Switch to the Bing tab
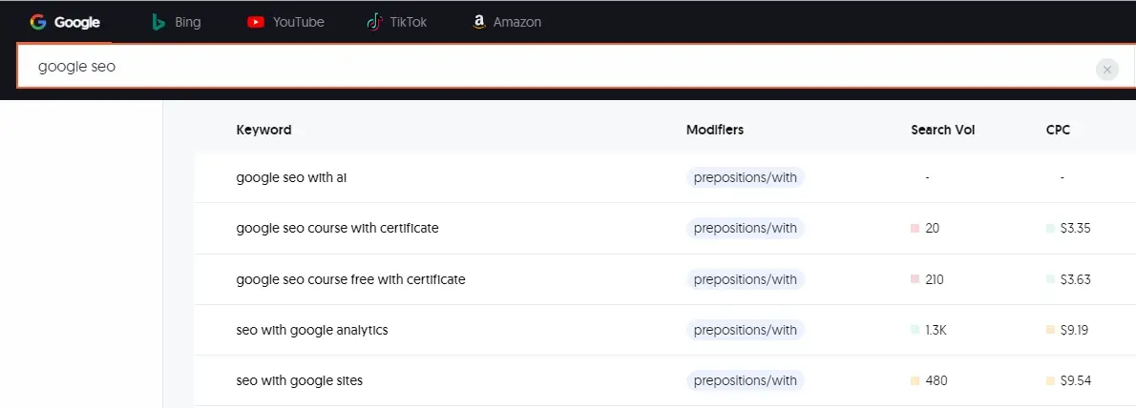Viewport: 1136px width, 408px height. (177, 22)
